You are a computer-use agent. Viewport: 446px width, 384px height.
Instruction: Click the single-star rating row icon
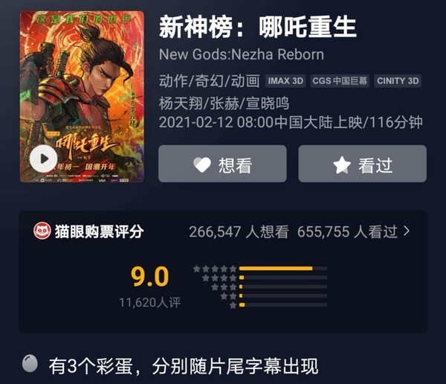point(233,305)
